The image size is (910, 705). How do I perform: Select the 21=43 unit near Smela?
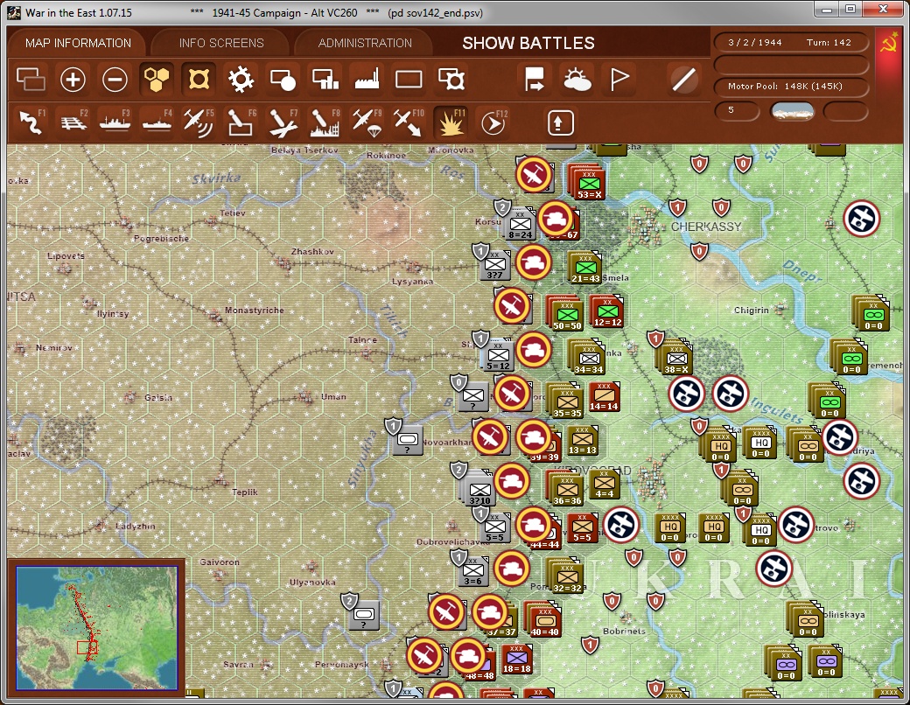585,269
